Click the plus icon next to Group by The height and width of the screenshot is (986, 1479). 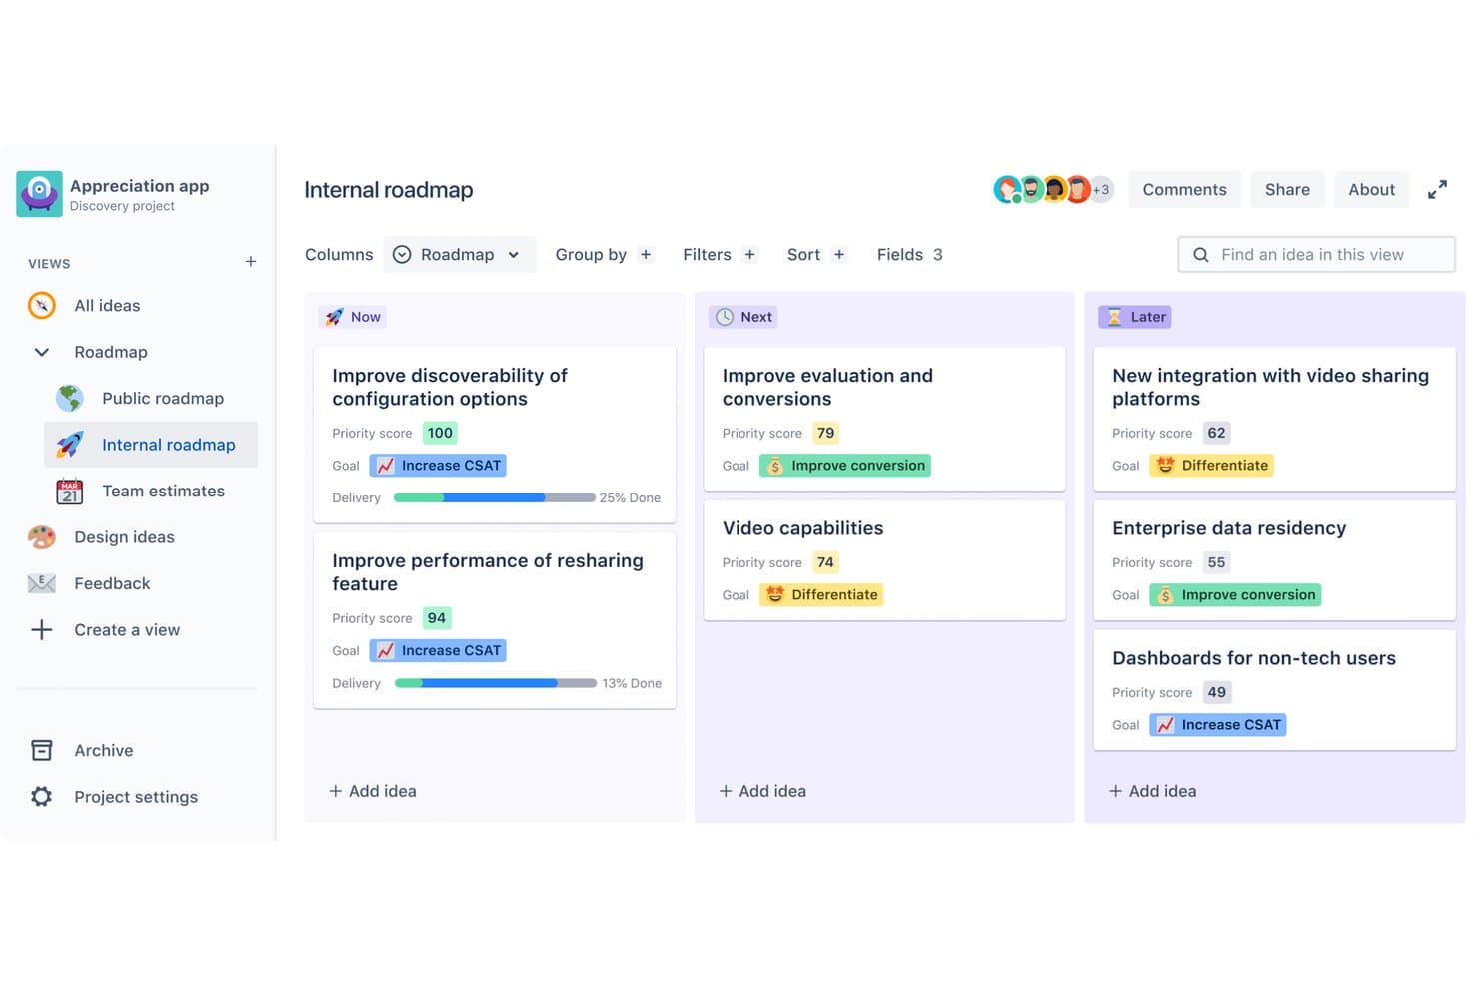click(x=646, y=254)
